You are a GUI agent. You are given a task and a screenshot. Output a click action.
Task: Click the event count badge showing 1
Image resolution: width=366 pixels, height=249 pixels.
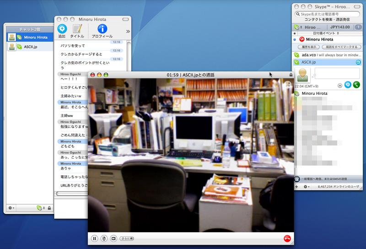tap(358, 27)
